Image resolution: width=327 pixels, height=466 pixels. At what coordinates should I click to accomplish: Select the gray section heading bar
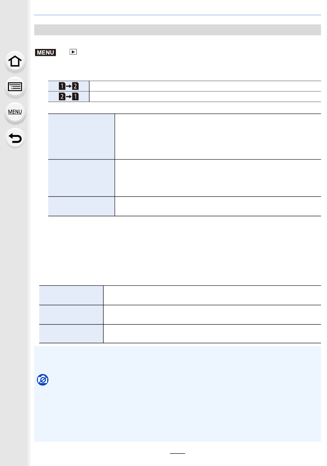pos(178,30)
